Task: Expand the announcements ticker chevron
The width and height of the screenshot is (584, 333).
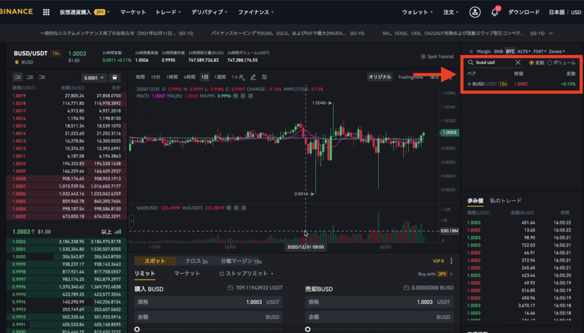Action: coord(550,33)
